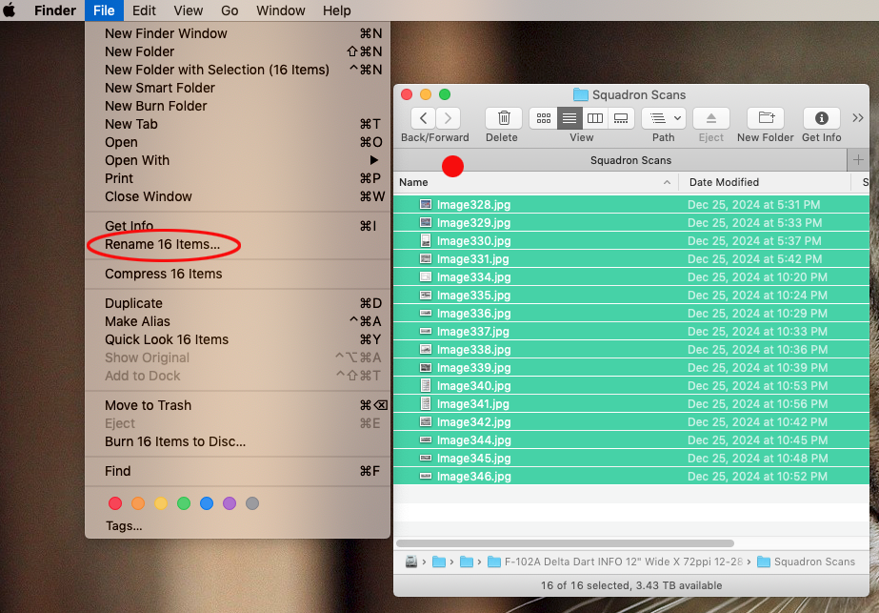Click the Squadron Scans folder icon in the path bar
This screenshot has height=613, width=879.
(764, 562)
